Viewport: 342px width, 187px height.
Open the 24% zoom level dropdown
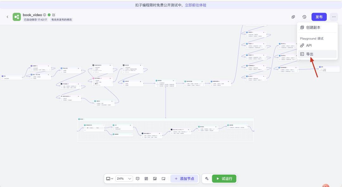123,178
